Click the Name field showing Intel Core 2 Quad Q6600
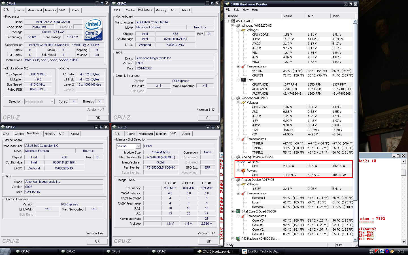 pyautogui.click(x=53, y=22)
